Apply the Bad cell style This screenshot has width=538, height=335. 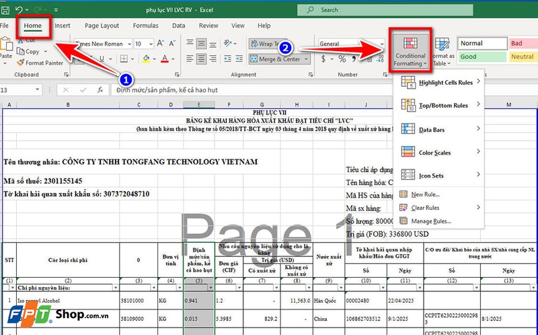click(x=523, y=43)
